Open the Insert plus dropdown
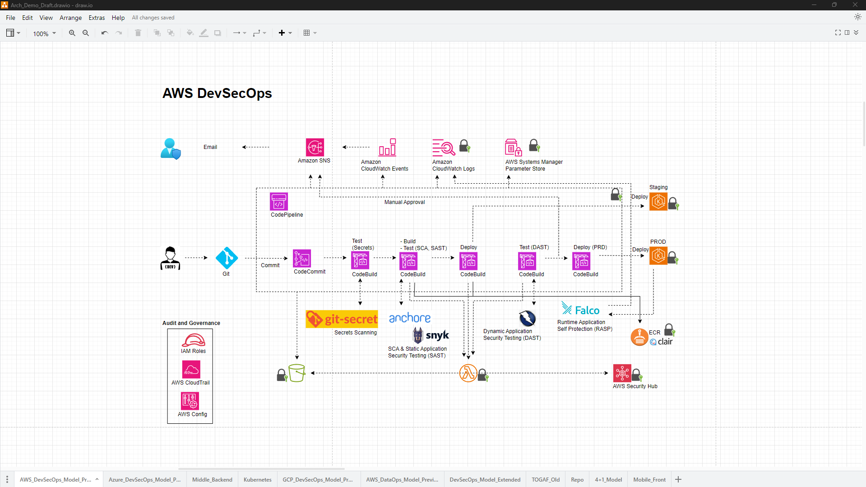This screenshot has height=487, width=866. tap(285, 33)
